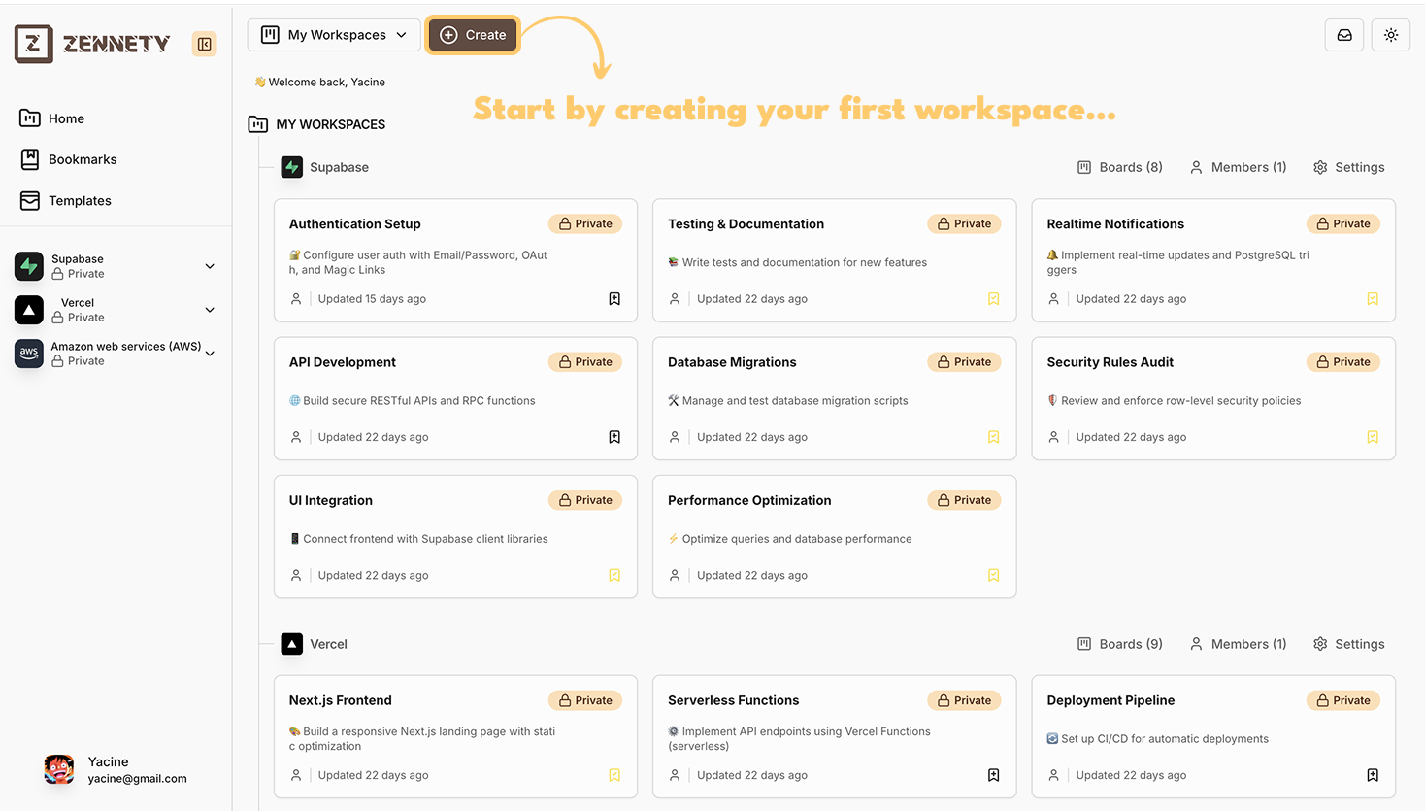Switch theme using the sun icon
Screen dimensions: 1425x811
[x=1391, y=35]
